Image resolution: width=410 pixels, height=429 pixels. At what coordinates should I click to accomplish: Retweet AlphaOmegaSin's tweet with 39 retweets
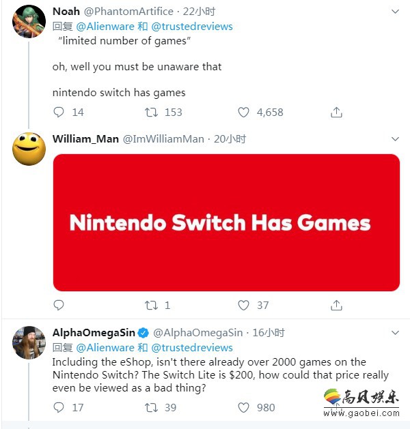pos(151,407)
